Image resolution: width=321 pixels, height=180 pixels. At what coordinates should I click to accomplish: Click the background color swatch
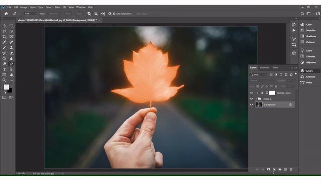pyautogui.click(x=10, y=91)
